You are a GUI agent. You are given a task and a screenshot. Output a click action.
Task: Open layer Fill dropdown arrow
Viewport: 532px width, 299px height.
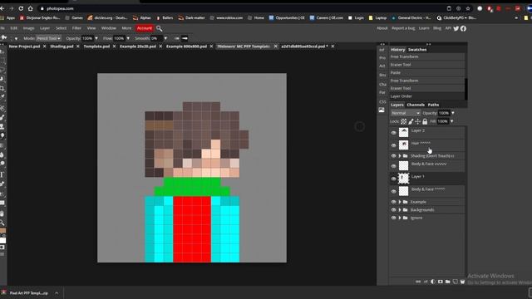(x=451, y=121)
